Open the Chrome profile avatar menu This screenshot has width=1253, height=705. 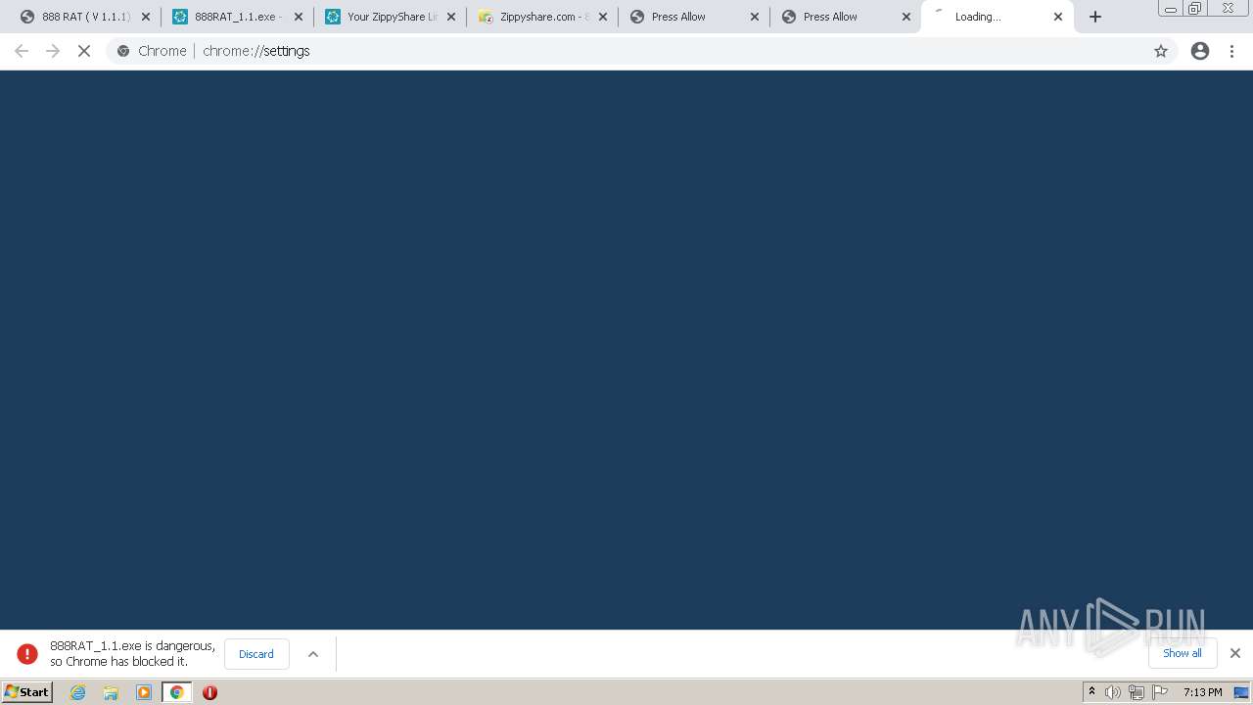(x=1200, y=51)
